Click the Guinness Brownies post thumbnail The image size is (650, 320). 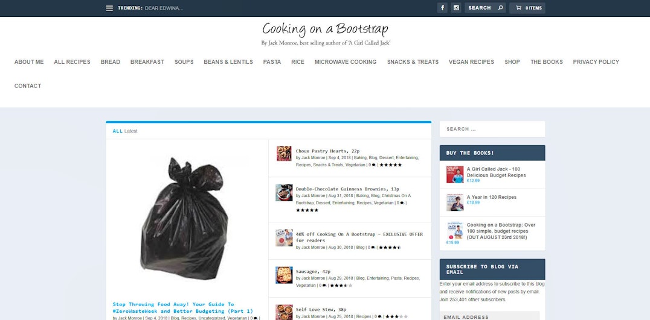284,192
